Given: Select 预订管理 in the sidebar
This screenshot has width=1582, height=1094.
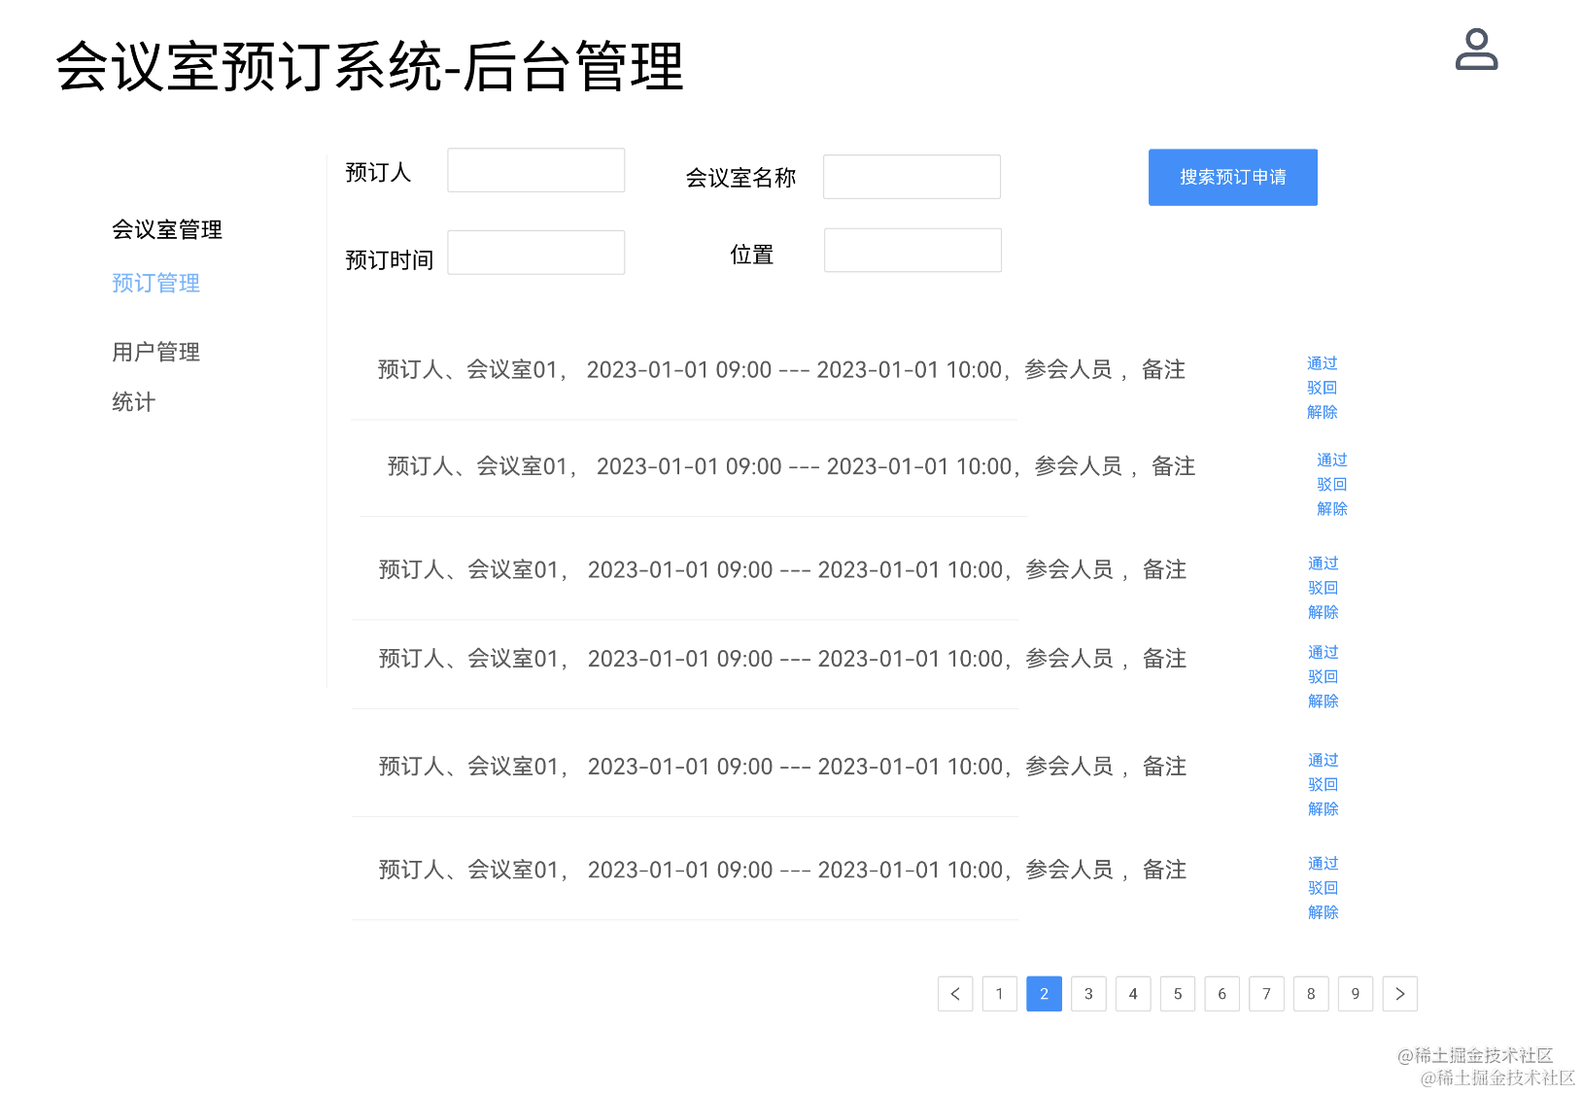Looking at the screenshot, I should click(156, 283).
